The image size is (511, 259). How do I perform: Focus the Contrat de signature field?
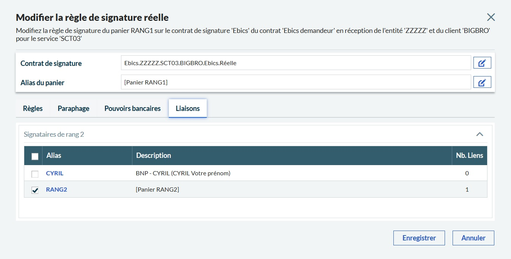pos(296,63)
